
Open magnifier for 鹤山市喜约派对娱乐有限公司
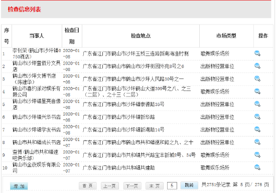257,91
